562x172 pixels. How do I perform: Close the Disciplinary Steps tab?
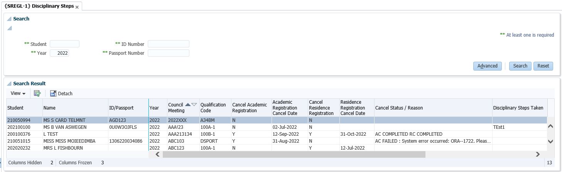click(77, 7)
